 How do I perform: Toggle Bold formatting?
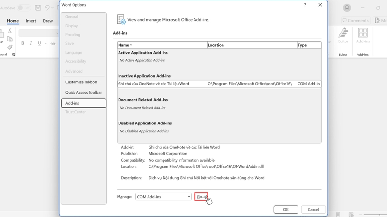(22, 43)
